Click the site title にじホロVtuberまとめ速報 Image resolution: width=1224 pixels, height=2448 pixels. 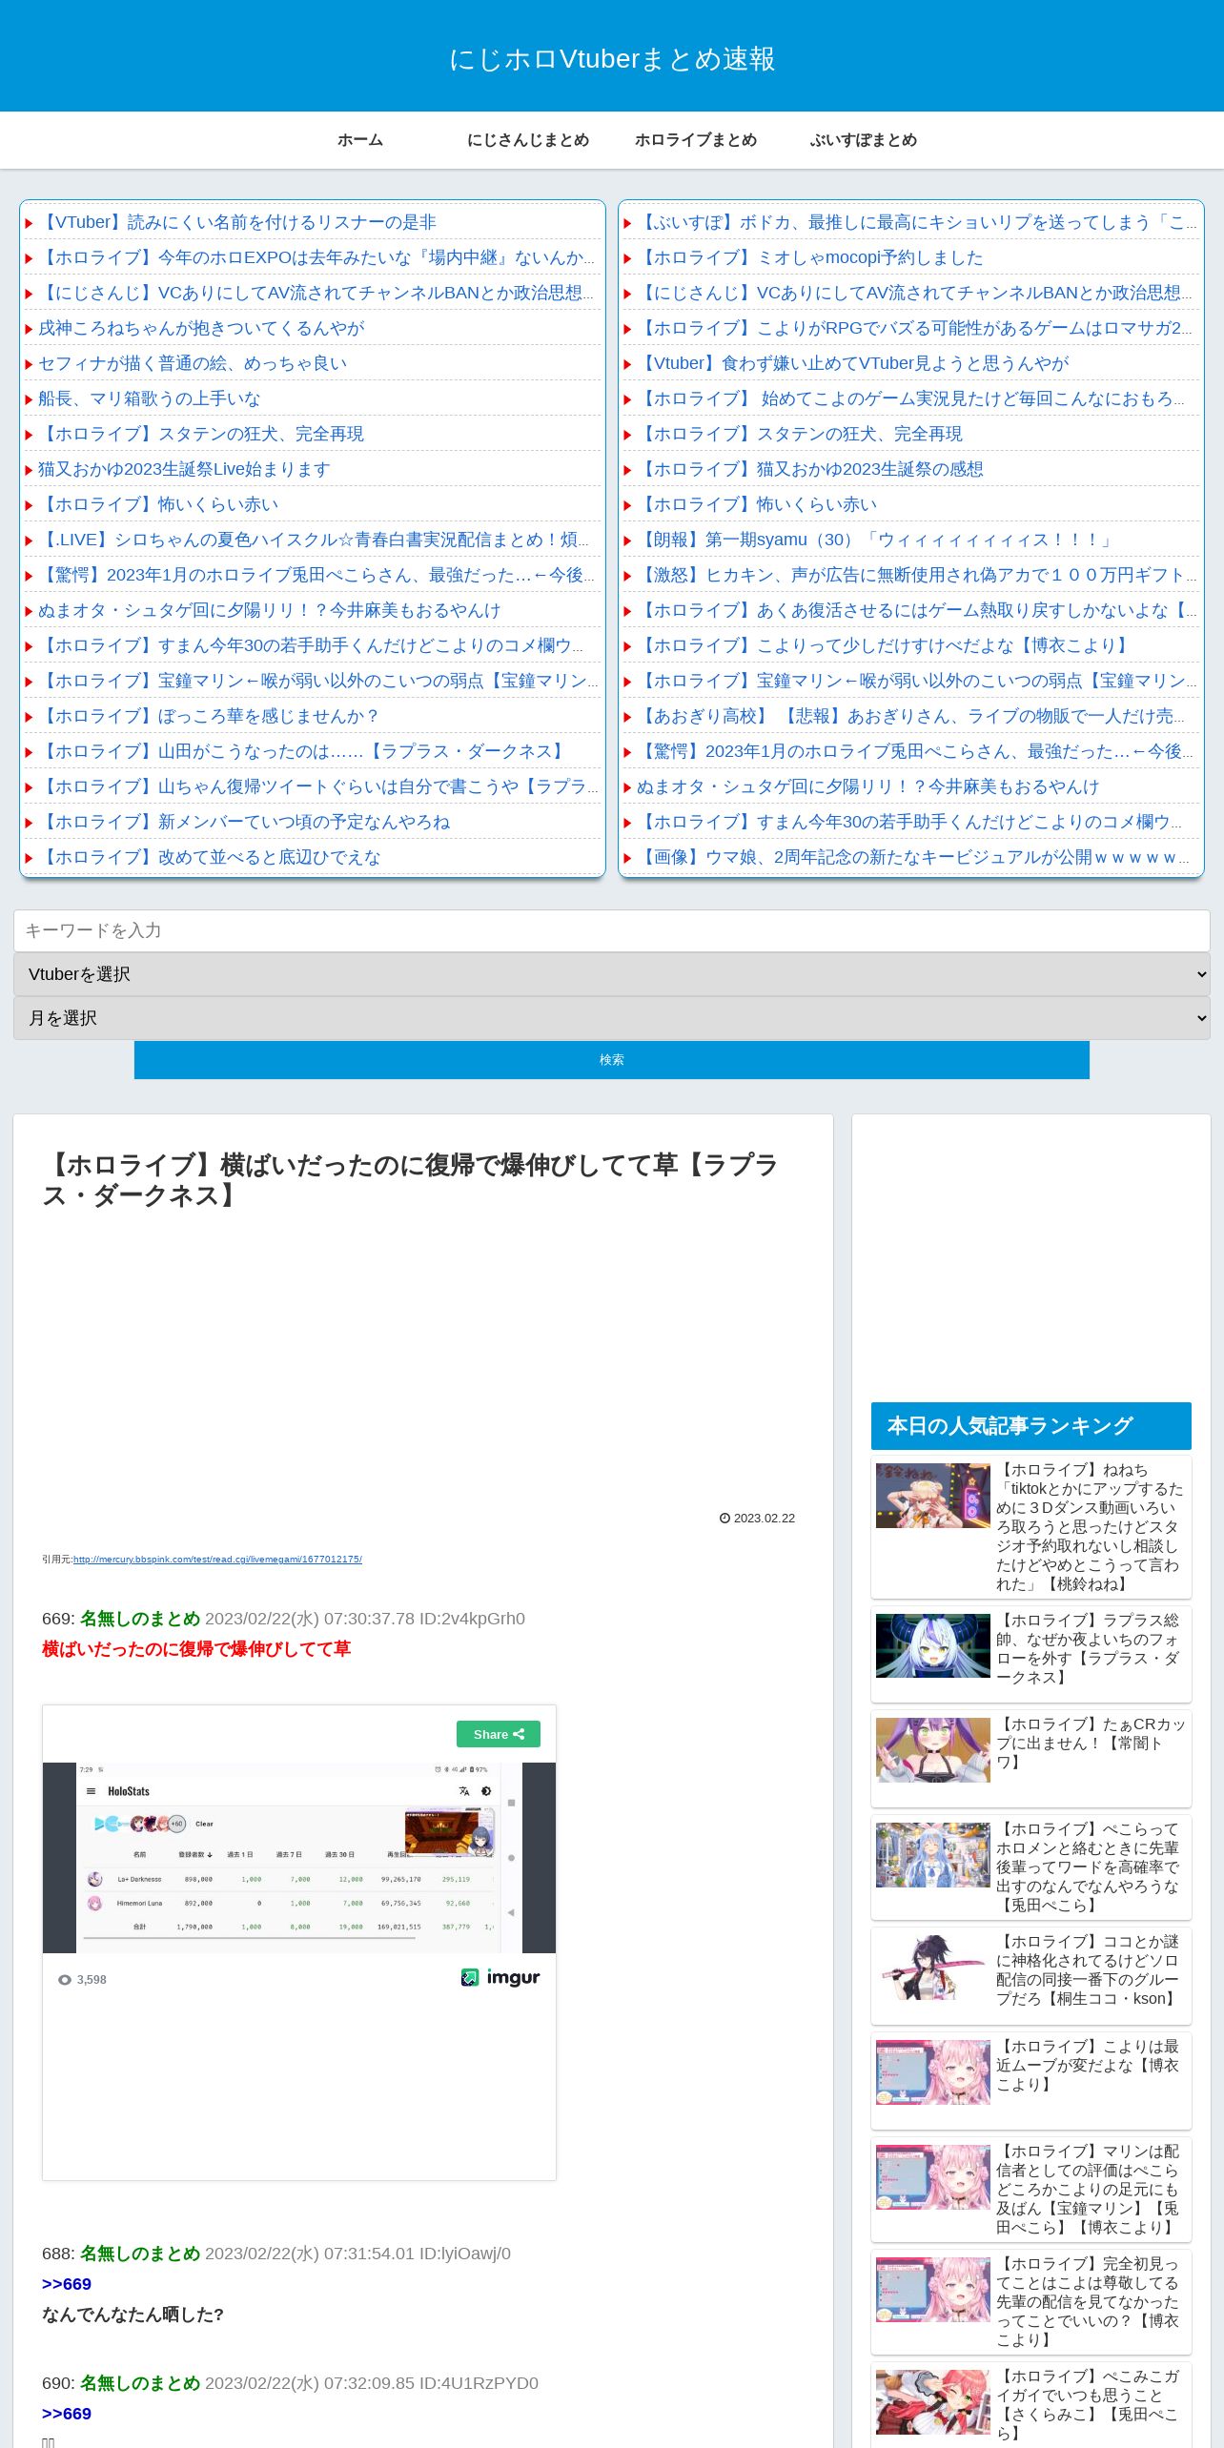[x=612, y=59]
